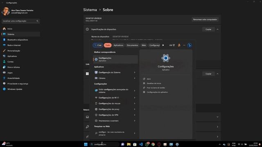262x147 pixels.
Task: Select the Tudo search filter tab
Action: [x=108, y=45]
